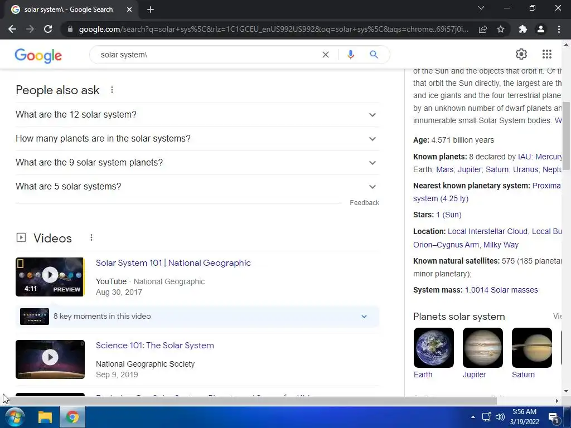Open Chrome extensions puzzle icon

click(x=523, y=29)
